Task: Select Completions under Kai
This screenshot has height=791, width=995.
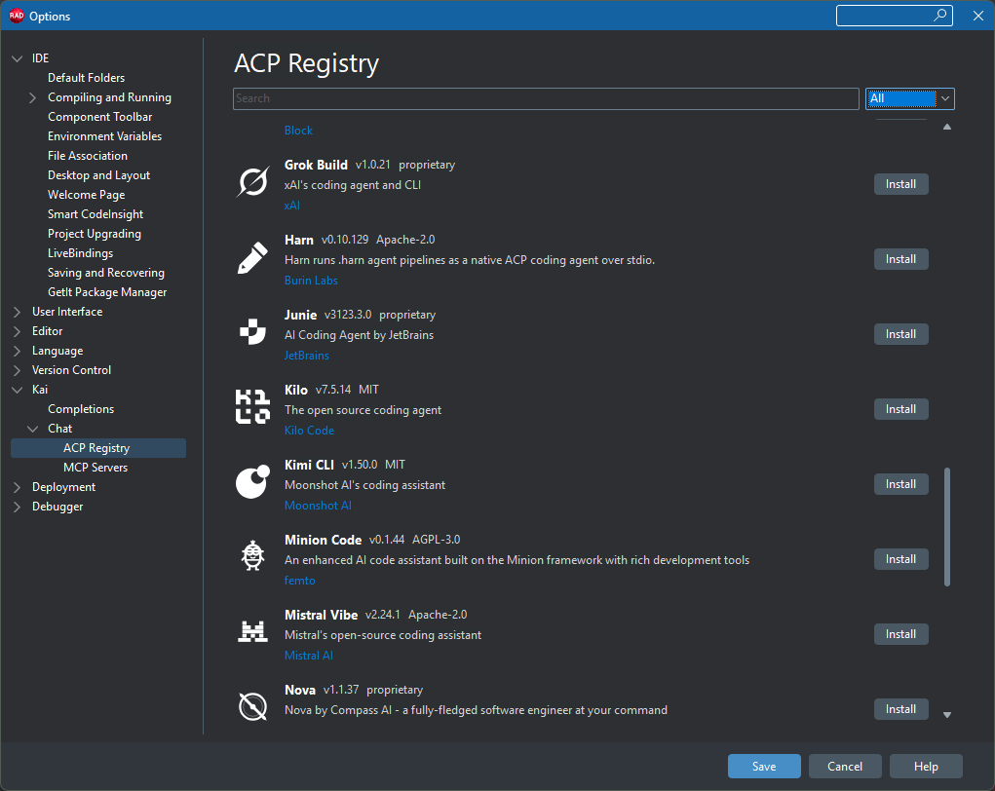Action: coord(81,410)
